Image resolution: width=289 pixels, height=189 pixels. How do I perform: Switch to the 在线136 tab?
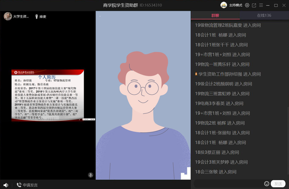click(x=264, y=15)
